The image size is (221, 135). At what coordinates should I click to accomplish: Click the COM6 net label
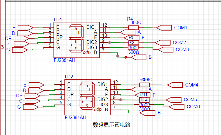[x=193, y=107]
